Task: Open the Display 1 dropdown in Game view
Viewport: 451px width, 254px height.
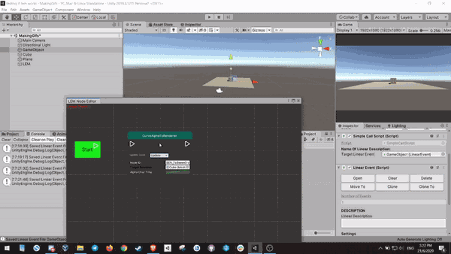Action: coord(347,30)
